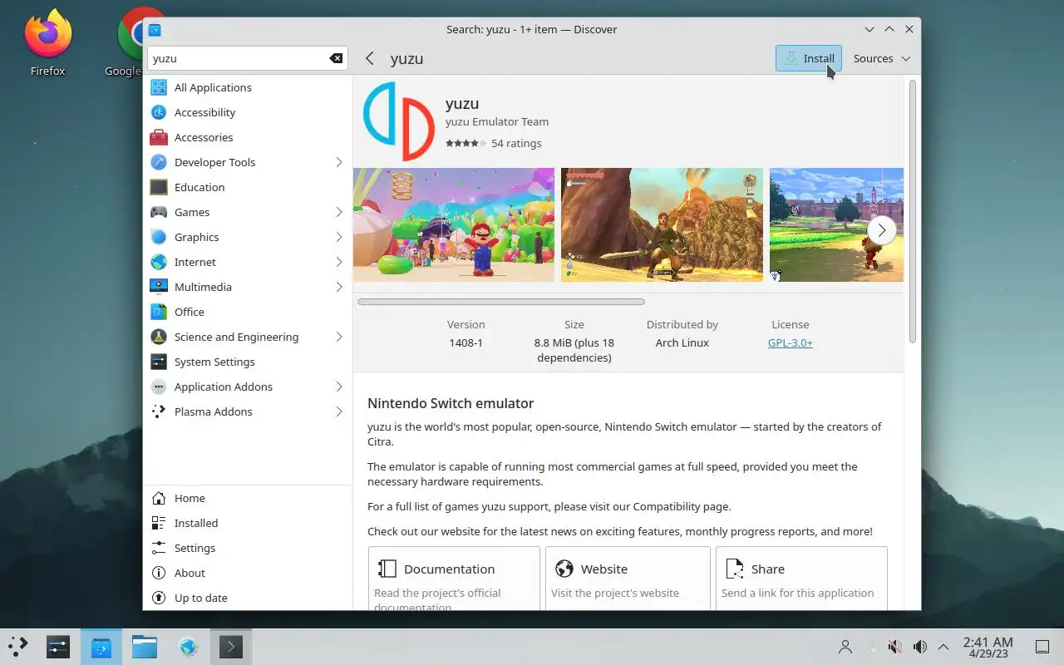Open Konsole terminal from taskbar
This screenshot has height=665, width=1064.
[231, 647]
